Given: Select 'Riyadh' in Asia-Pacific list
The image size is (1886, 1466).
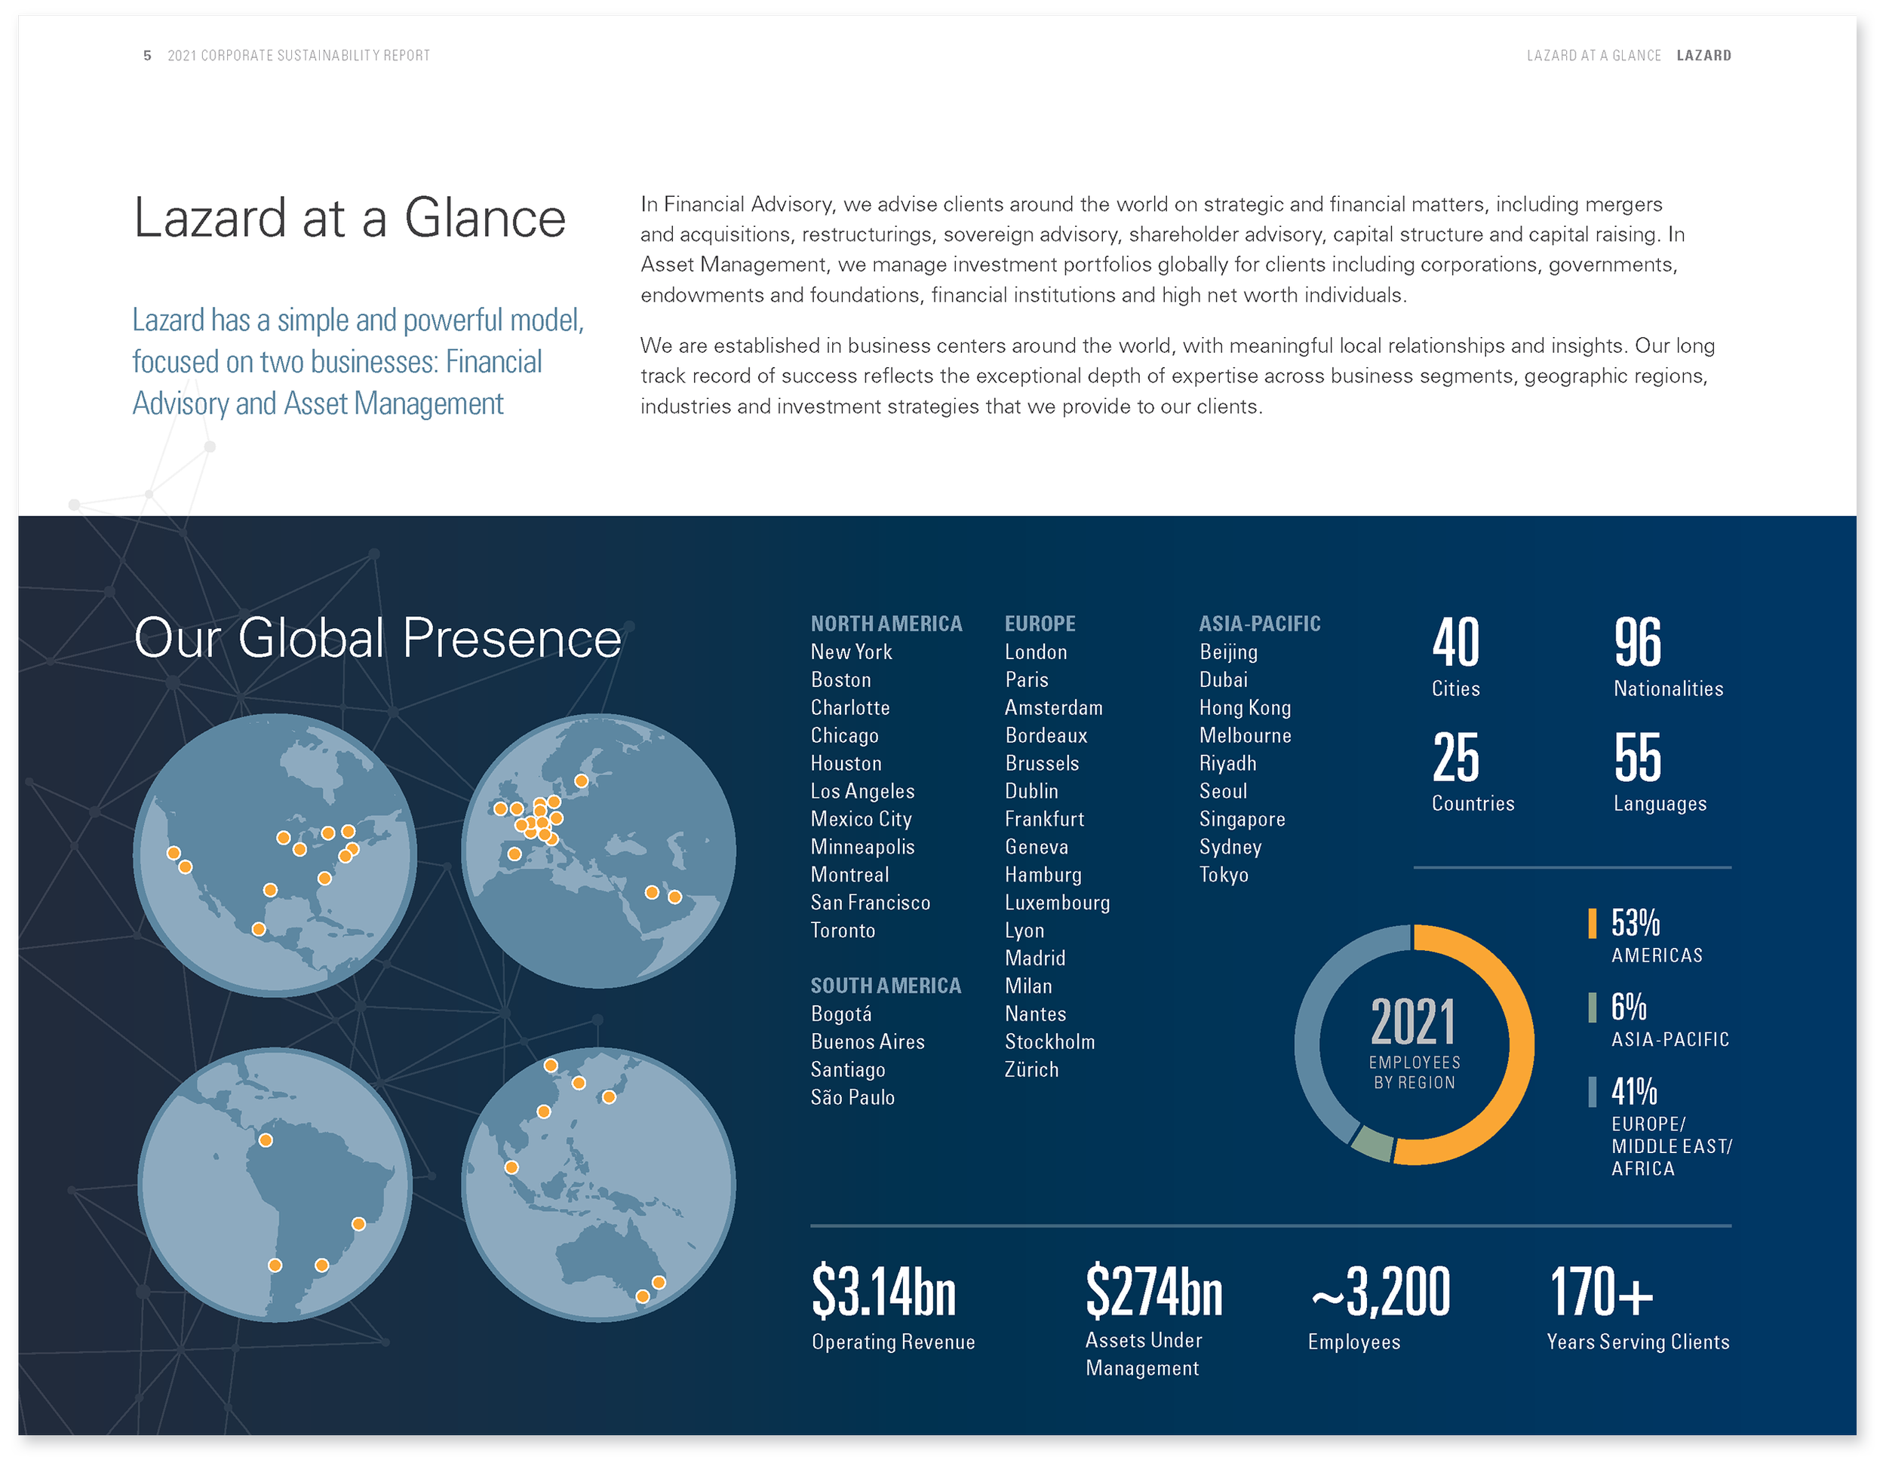Looking at the screenshot, I should coord(1227,763).
